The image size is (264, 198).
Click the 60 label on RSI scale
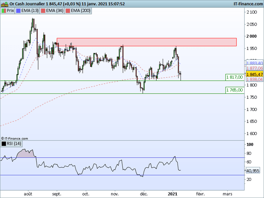[x=249, y=162]
